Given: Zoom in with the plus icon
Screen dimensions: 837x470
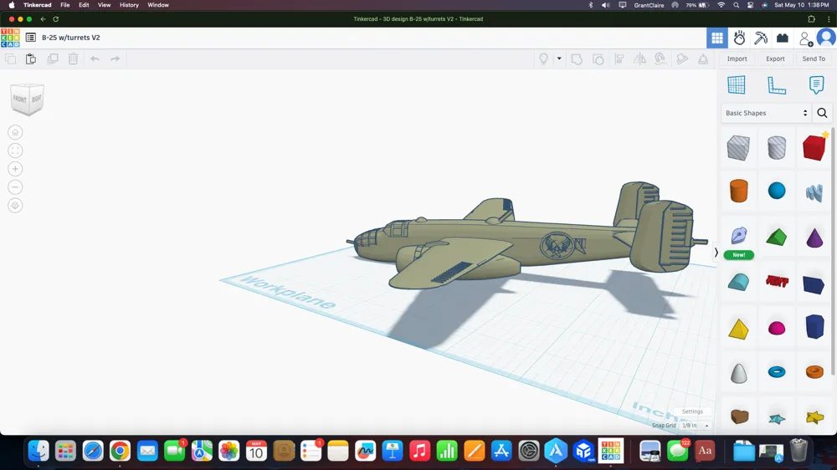Looking at the screenshot, I should coord(15,169).
